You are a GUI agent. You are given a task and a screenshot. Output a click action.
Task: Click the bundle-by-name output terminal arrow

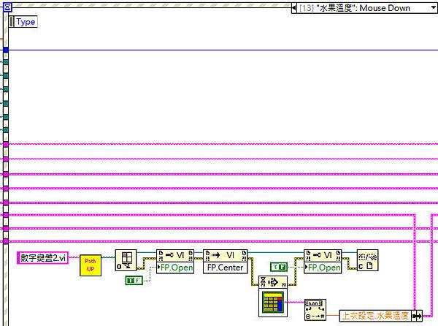click(417, 316)
